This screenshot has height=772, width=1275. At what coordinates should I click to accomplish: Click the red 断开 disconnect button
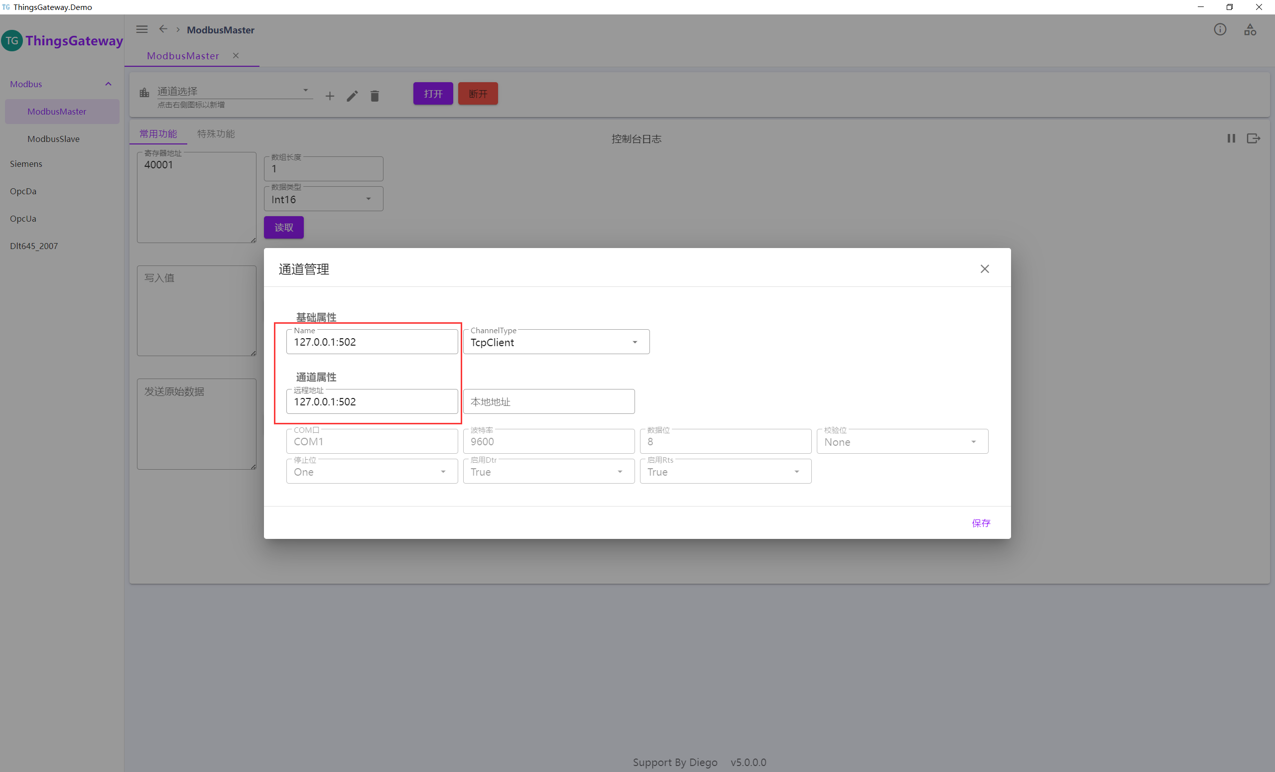click(x=478, y=94)
